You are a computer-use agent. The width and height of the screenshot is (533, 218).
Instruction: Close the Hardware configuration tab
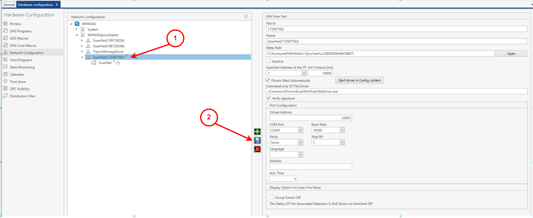point(57,5)
